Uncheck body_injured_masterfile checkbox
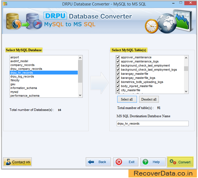The image size is (198, 178). coord(118,86)
